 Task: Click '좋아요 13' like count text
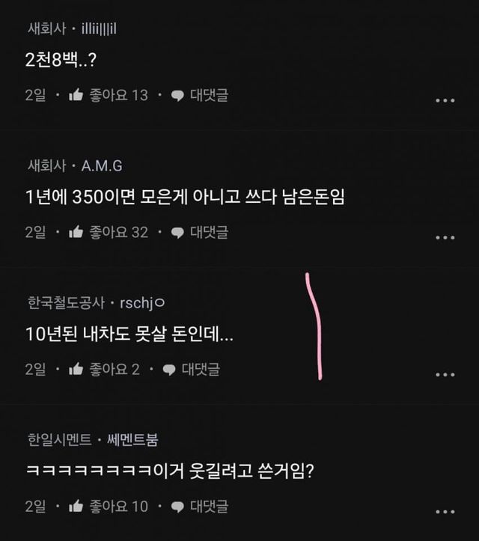point(119,95)
